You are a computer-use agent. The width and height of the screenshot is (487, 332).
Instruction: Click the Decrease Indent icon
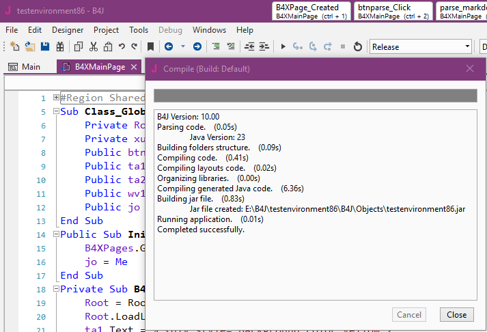(249, 46)
